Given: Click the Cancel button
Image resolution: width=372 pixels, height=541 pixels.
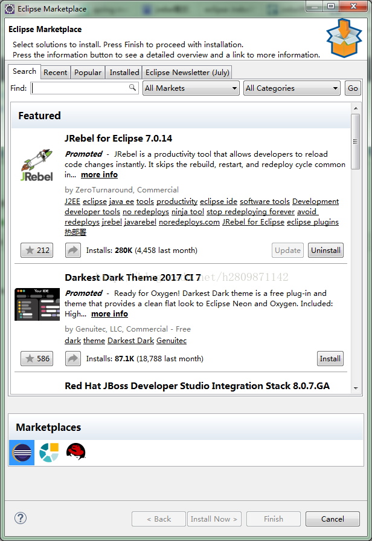Looking at the screenshot, I should [x=332, y=519].
